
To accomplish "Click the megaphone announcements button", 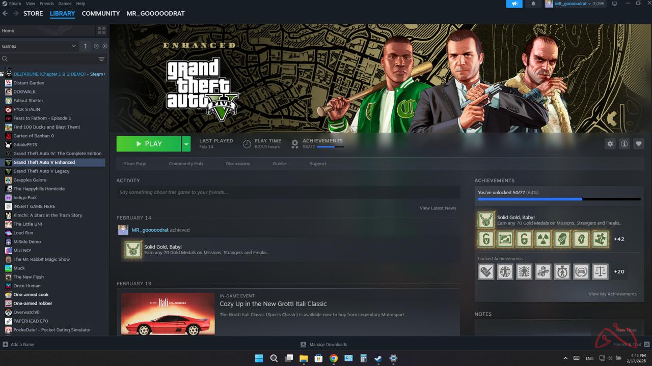I will tap(514, 4).
